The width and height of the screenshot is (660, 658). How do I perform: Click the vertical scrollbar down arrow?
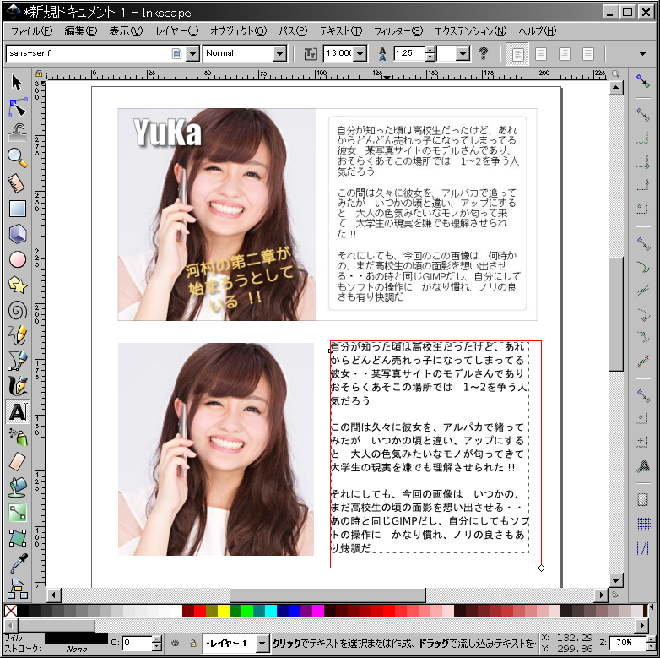(616, 580)
